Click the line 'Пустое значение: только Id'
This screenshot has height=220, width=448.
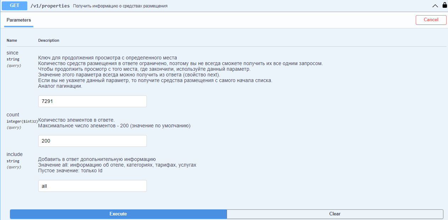(x=70, y=171)
